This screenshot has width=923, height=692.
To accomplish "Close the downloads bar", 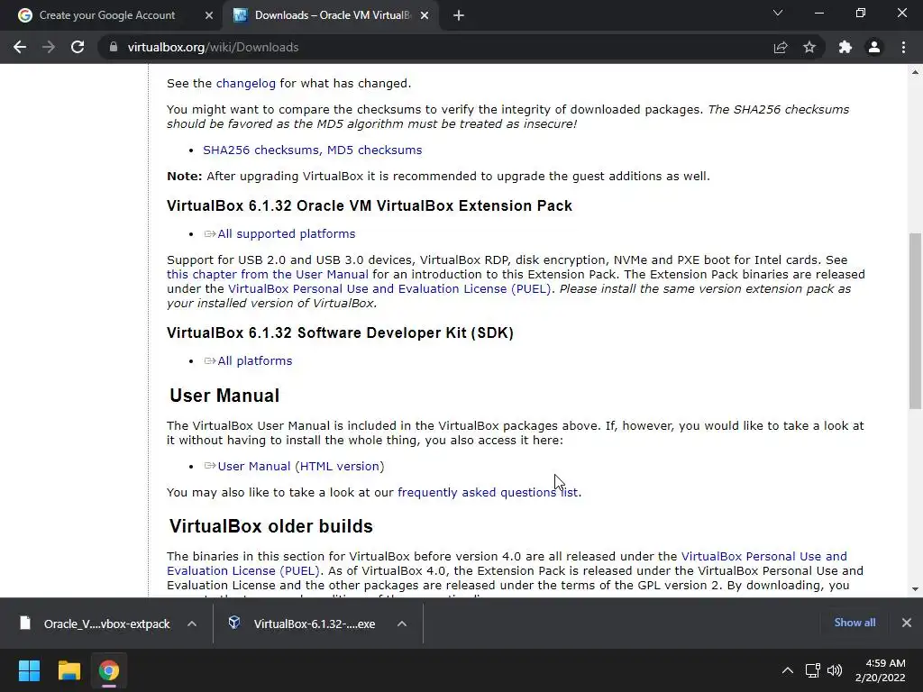I will (907, 623).
